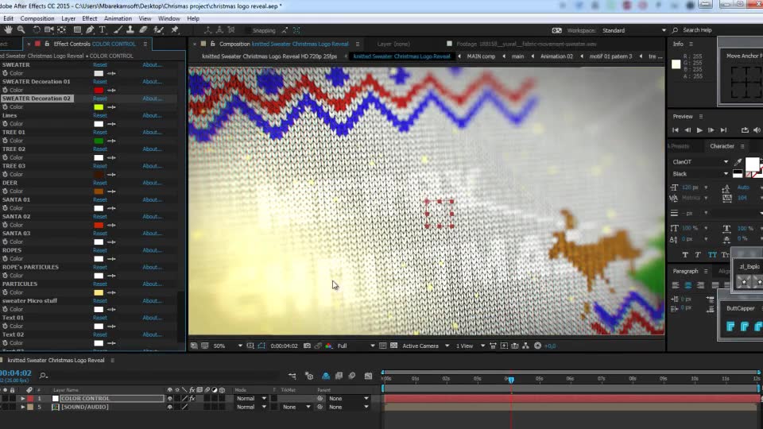Toggle the All Caps text style button
The image size is (763, 429).
(x=712, y=254)
